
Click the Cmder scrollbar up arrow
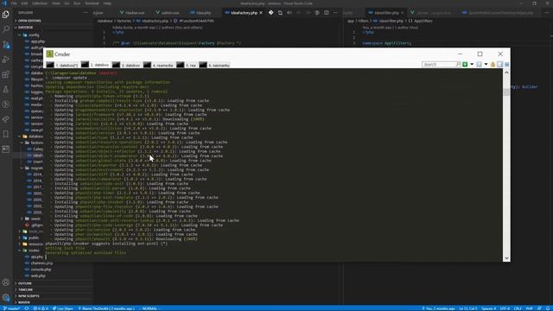pos(506,73)
